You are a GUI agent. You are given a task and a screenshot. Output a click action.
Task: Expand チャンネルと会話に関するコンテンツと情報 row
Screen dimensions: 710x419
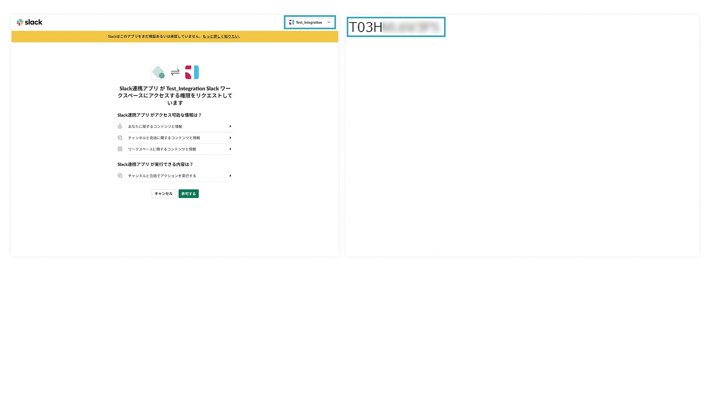pyautogui.click(x=175, y=138)
